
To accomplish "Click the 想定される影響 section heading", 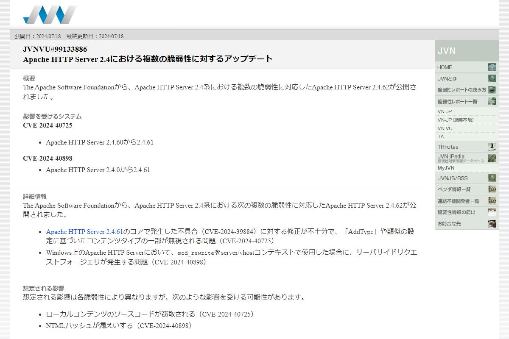I will point(43,288).
